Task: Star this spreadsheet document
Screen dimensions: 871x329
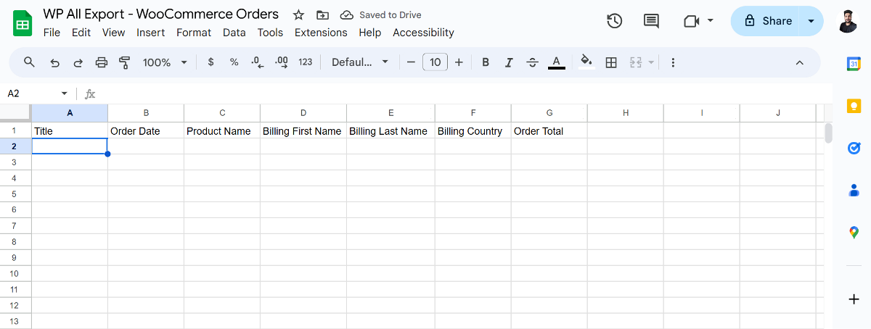Action: (298, 15)
